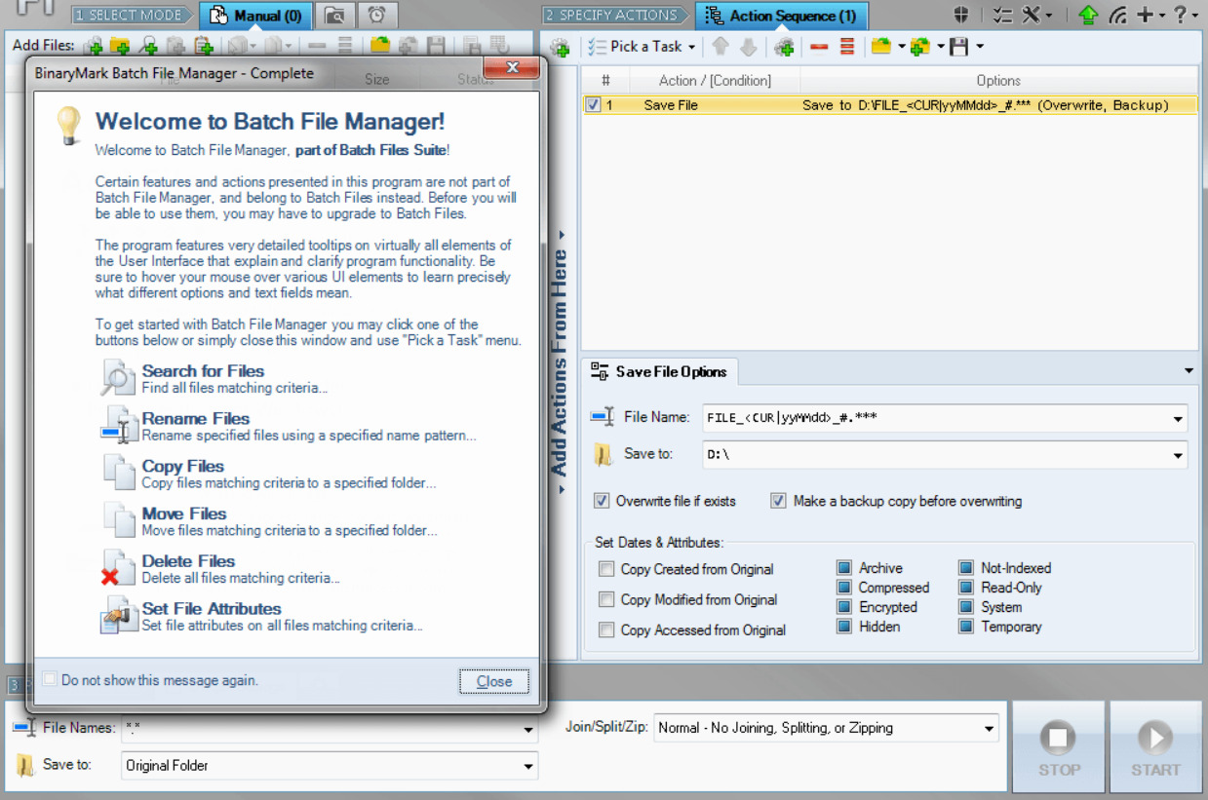Toggle the Temporary attribute checkbox

tap(965, 627)
